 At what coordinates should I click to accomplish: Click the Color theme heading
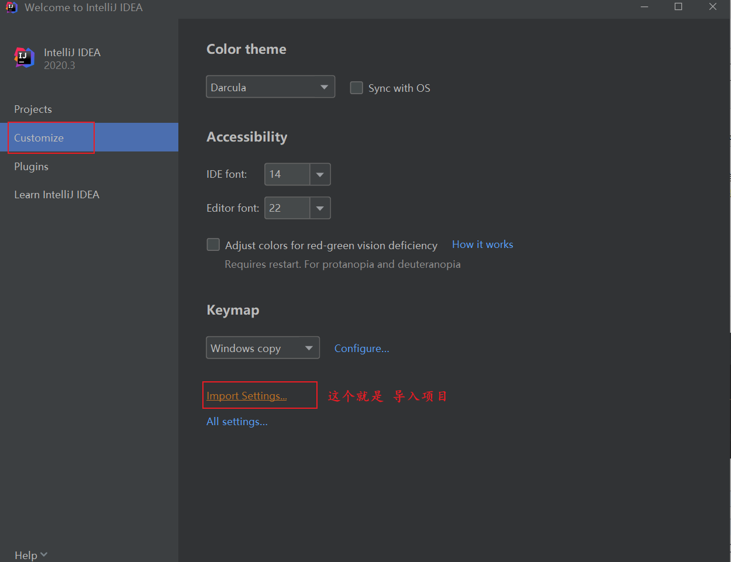click(x=246, y=49)
